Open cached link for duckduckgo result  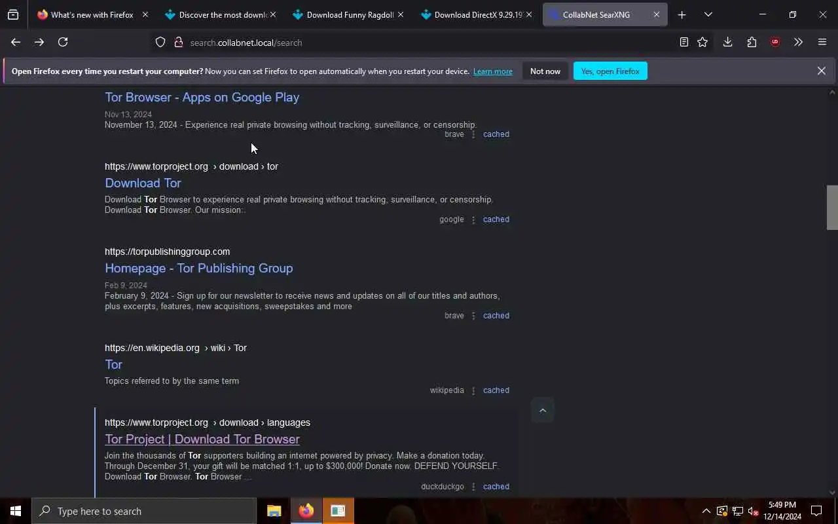point(496,487)
